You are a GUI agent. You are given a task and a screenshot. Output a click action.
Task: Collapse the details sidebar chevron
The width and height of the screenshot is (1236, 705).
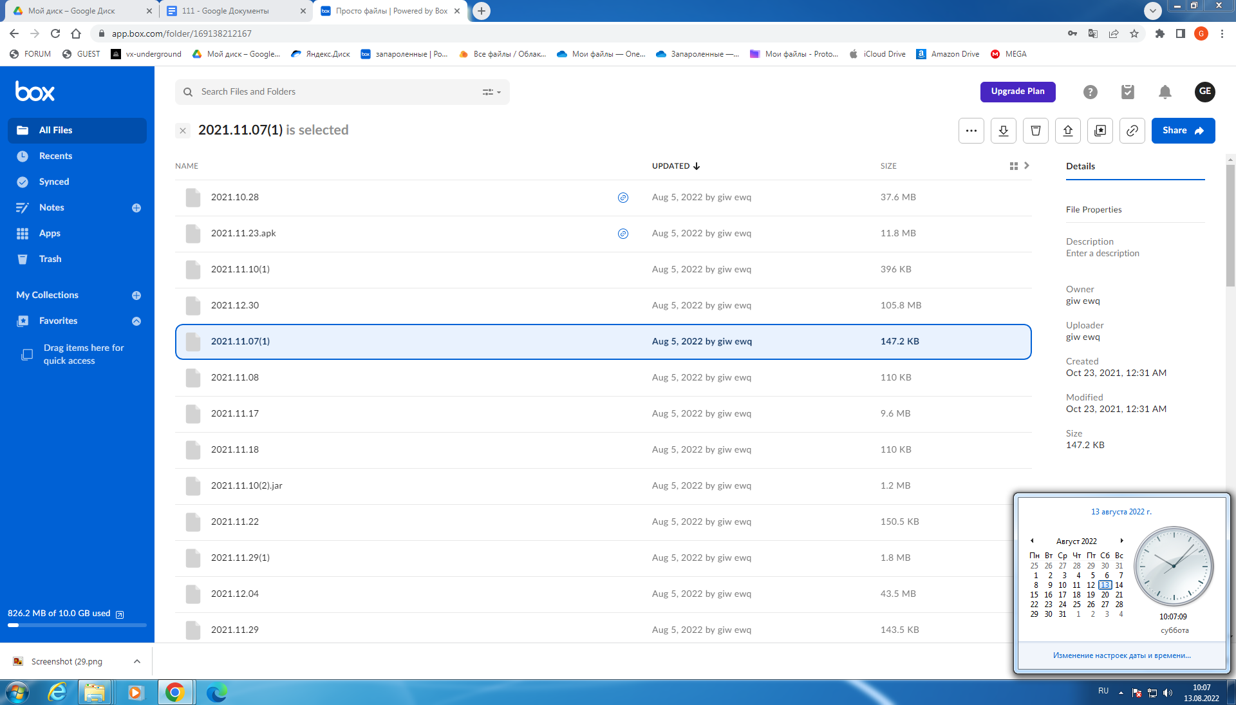click(1027, 165)
